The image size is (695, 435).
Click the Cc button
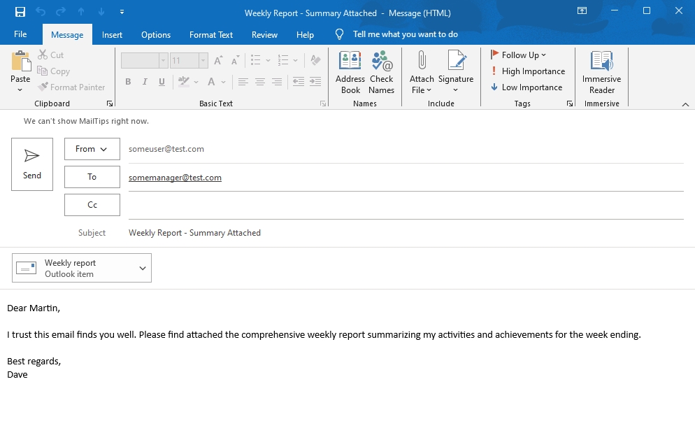(92, 205)
